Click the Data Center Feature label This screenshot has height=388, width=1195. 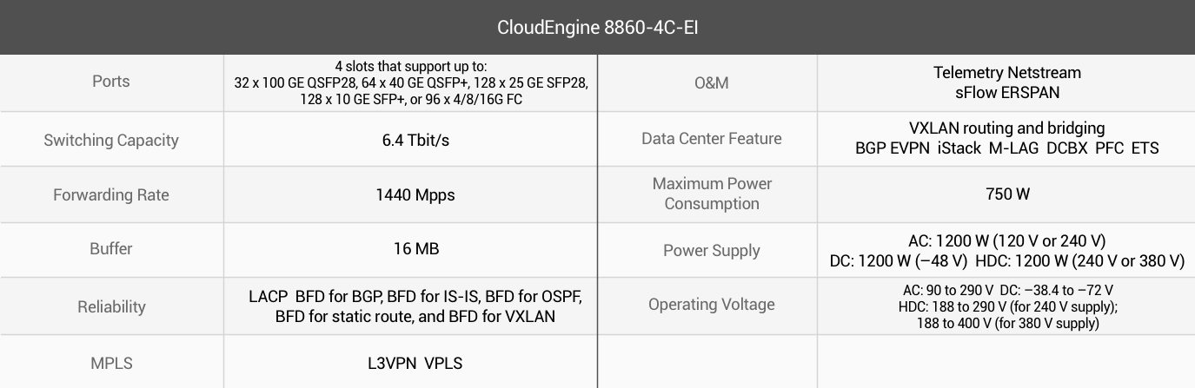point(711,138)
